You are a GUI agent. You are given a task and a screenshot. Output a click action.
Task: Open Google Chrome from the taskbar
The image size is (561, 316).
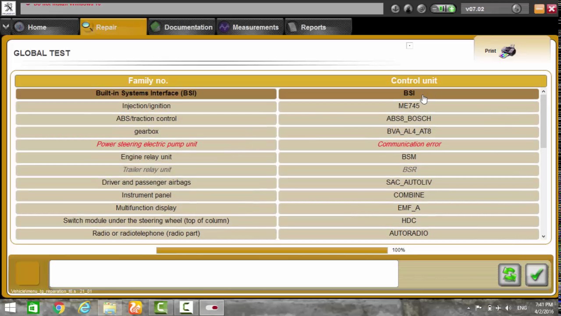pos(59,308)
